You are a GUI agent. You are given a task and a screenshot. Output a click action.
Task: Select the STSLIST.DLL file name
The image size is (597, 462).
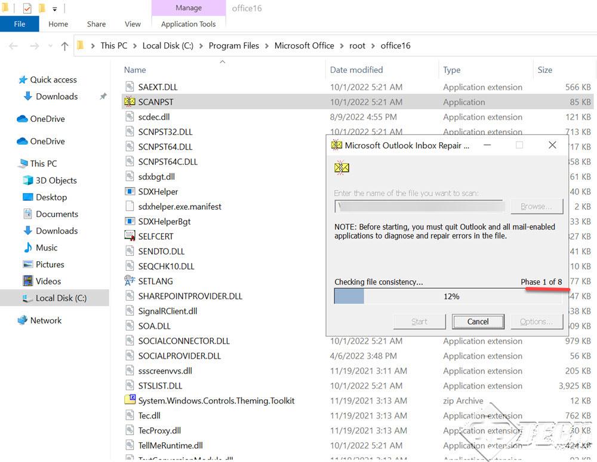click(160, 385)
